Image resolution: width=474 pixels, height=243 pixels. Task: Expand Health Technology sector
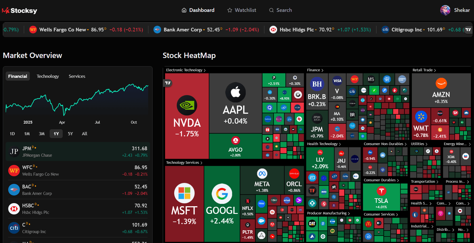pyautogui.click(x=324, y=144)
